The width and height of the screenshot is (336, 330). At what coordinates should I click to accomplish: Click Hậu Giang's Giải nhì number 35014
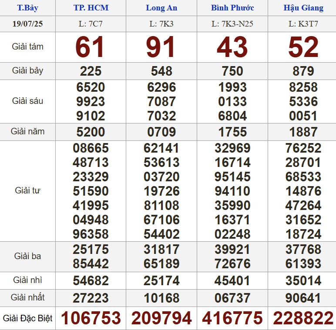[303, 281]
